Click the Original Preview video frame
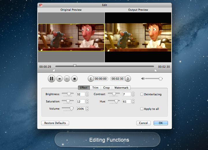 (71, 38)
